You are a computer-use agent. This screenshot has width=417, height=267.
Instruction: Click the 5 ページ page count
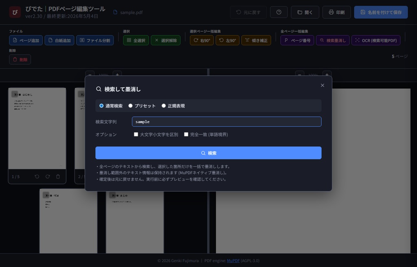click(x=399, y=56)
